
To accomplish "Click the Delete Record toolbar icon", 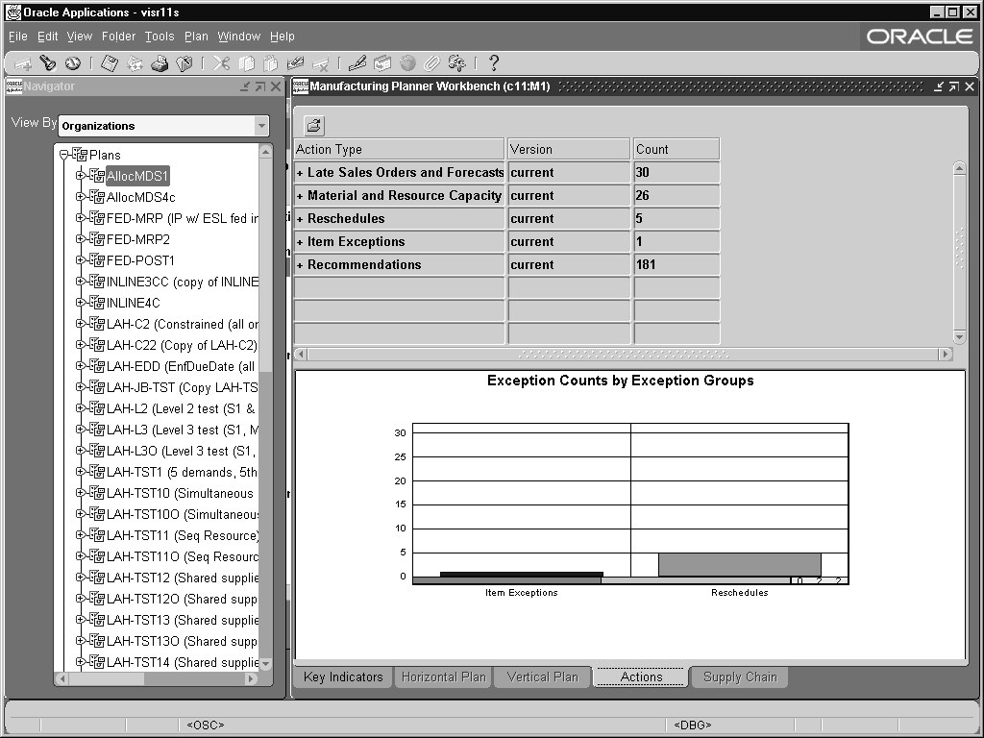I will tap(320, 63).
